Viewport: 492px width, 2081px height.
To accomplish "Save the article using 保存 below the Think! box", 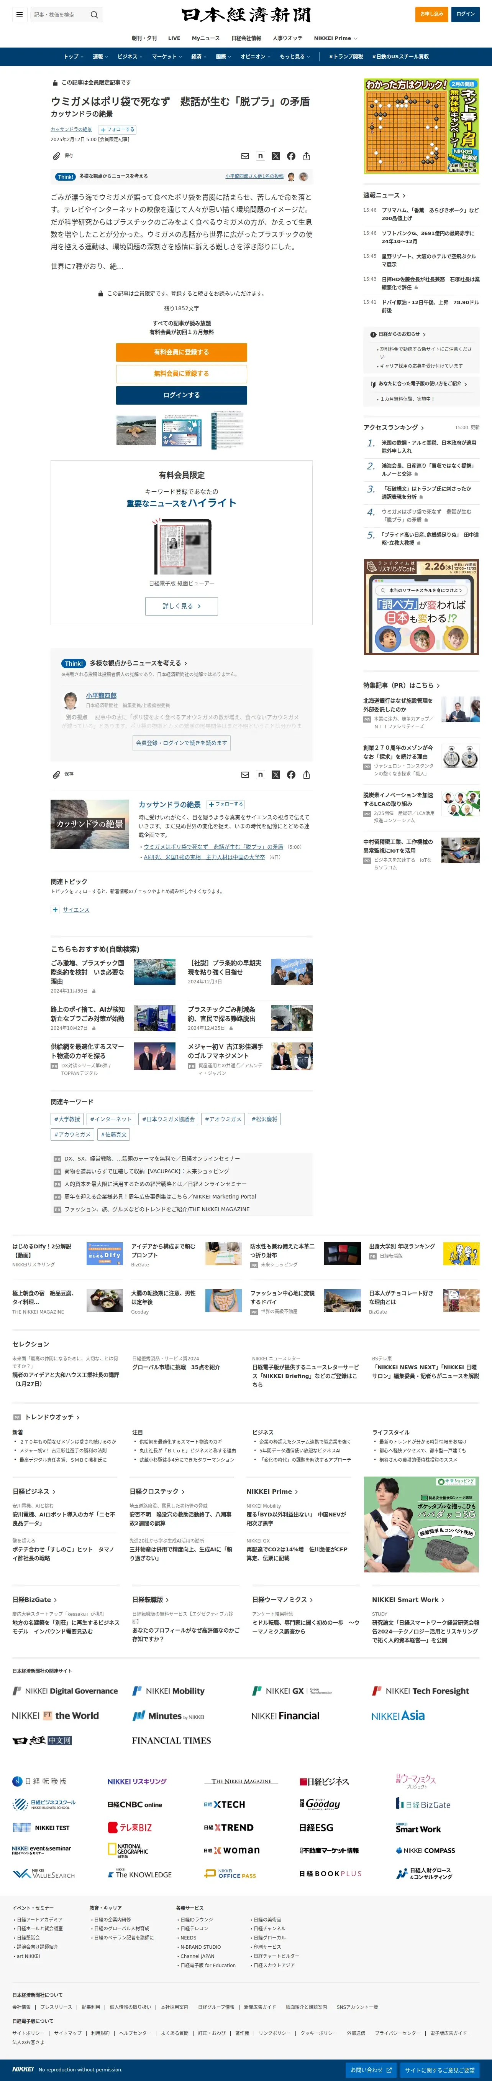I will click(x=63, y=774).
